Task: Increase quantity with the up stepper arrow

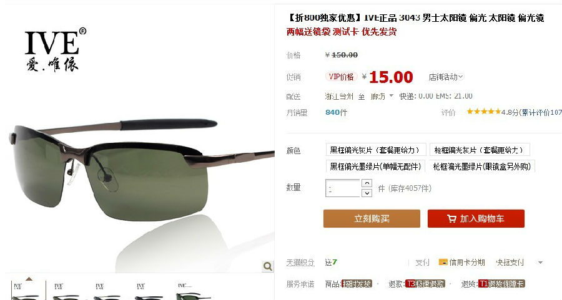Action: pos(367,183)
